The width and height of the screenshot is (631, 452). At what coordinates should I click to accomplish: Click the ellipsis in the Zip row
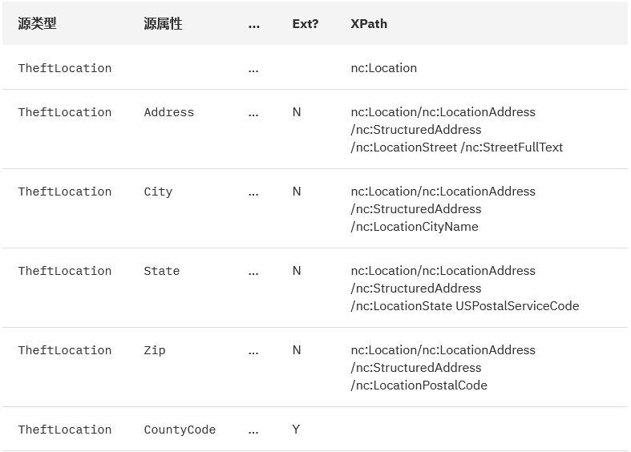click(x=253, y=353)
